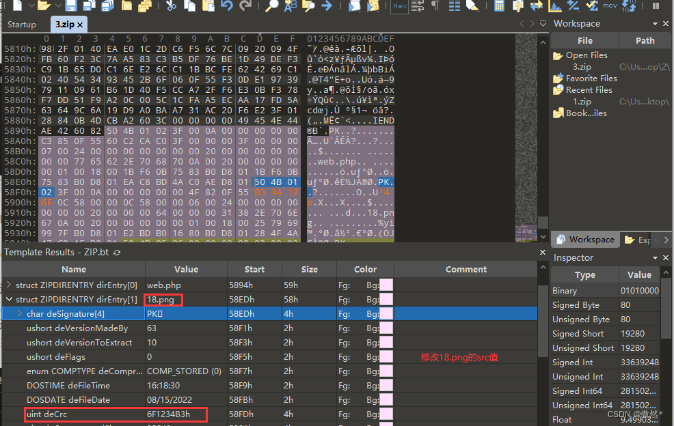Click the Undo icon

pyautogui.click(x=226, y=7)
